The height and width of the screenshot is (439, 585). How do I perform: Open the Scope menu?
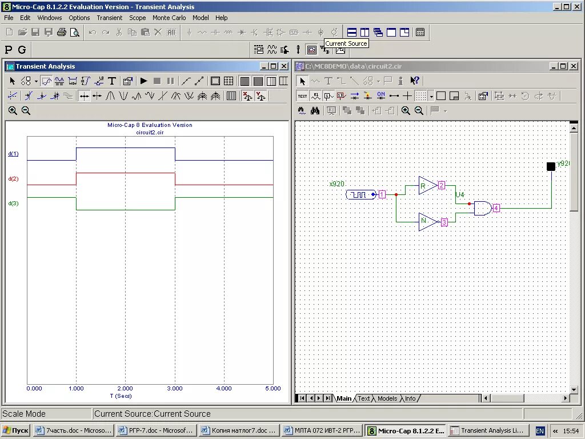137,18
